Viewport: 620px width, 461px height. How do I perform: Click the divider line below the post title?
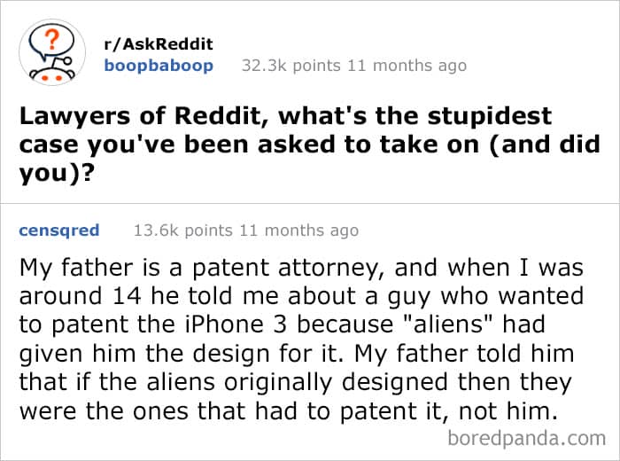pos(310,201)
